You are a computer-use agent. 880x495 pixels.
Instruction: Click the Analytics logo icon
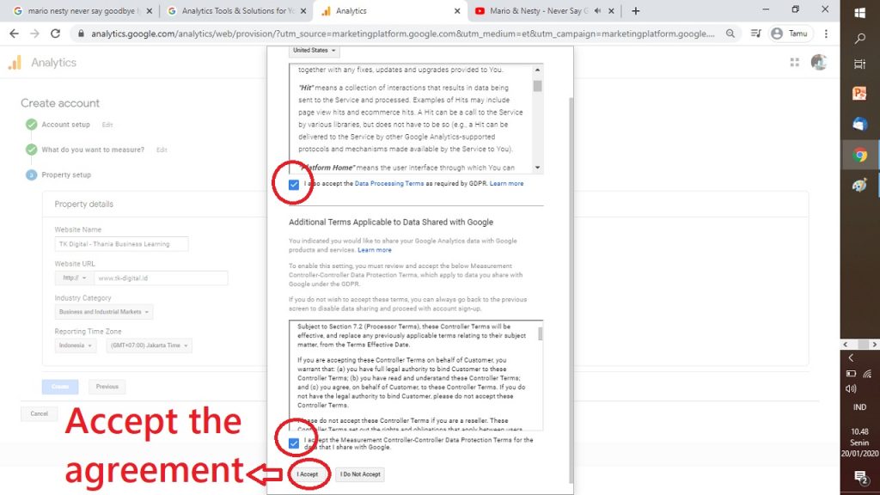click(15, 63)
